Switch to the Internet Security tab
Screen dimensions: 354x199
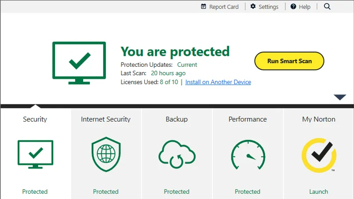pyautogui.click(x=106, y=119)
